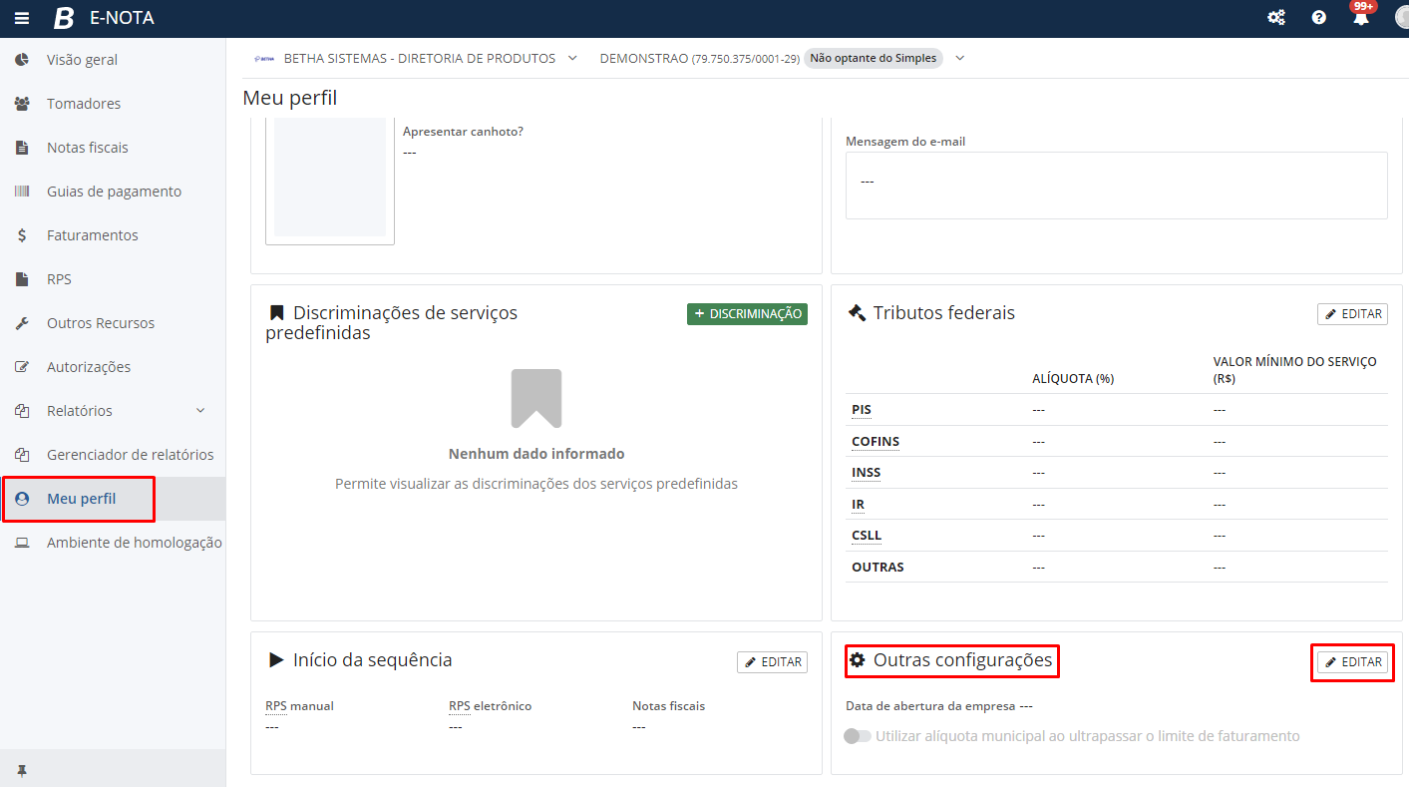Open the DEMONSTRAO company dropdown arrow
Viewport: 1409px width, 787px height.
tap(960, 58)
